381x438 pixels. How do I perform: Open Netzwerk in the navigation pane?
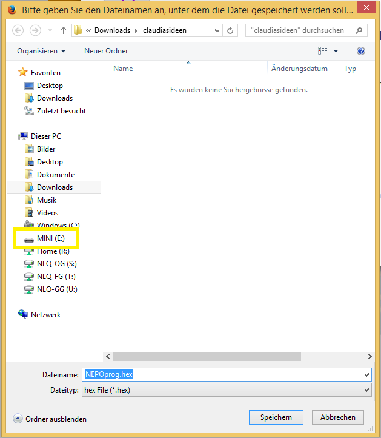tap(45, 315)
